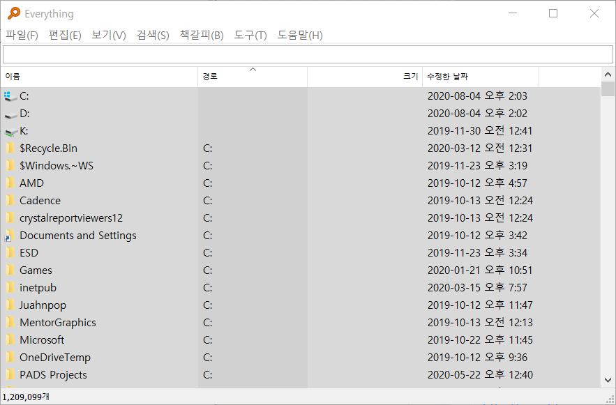The height and width of the screenshot is (405, 616).
Task: Select the C: drive icon
Action: coord(10,96)
